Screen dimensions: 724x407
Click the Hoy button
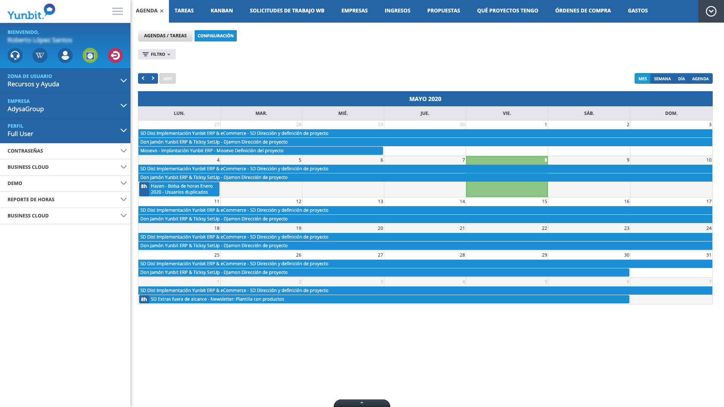pyautogui.click(x=167, y=78)
